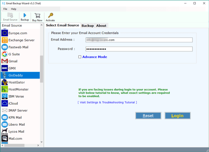Select the IBM Verse icon
Image resolution: width=209 pixels, height=152 pixels.
tap(5, 96)
